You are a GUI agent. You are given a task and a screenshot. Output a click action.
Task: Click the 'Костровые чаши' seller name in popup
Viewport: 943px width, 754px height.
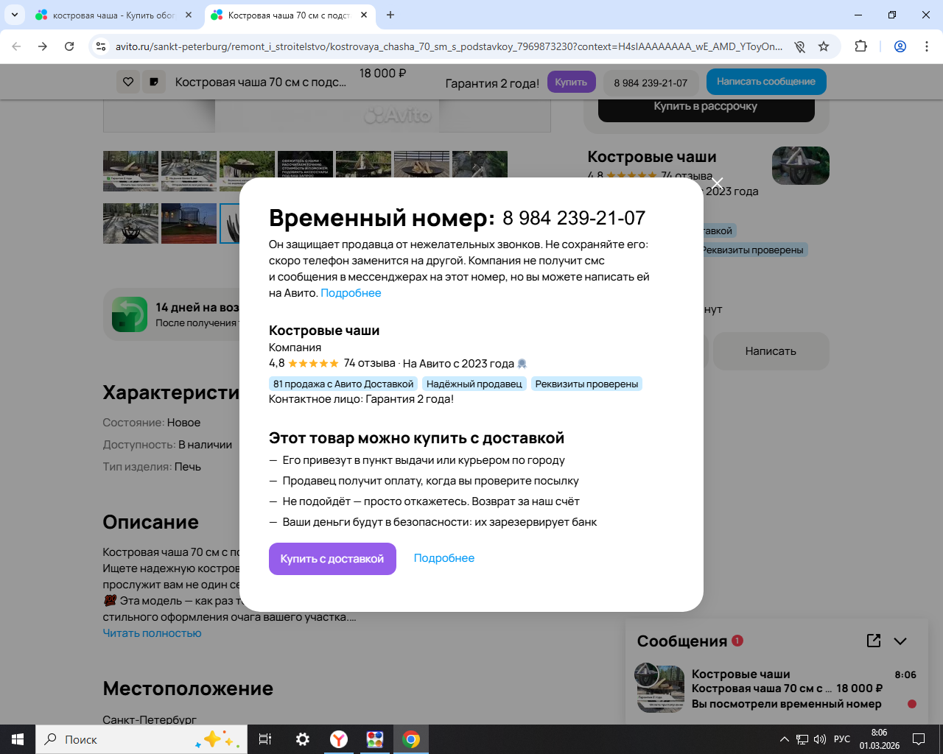click(x=324, y=331)
